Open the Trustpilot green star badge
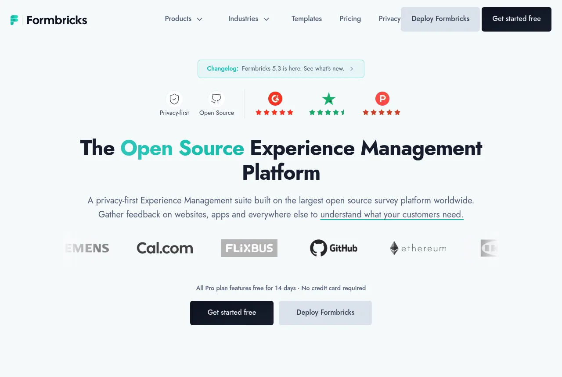The height and width of the screenshot is (377, 562). [328, 99]
